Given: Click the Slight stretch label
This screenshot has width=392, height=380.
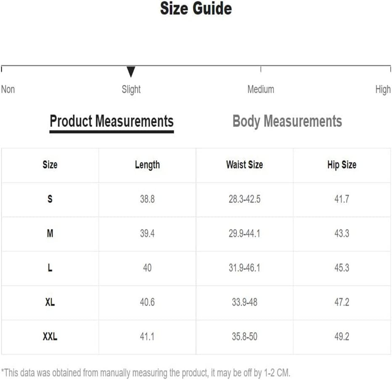Looking at the screenshot, I should point(131,90).
